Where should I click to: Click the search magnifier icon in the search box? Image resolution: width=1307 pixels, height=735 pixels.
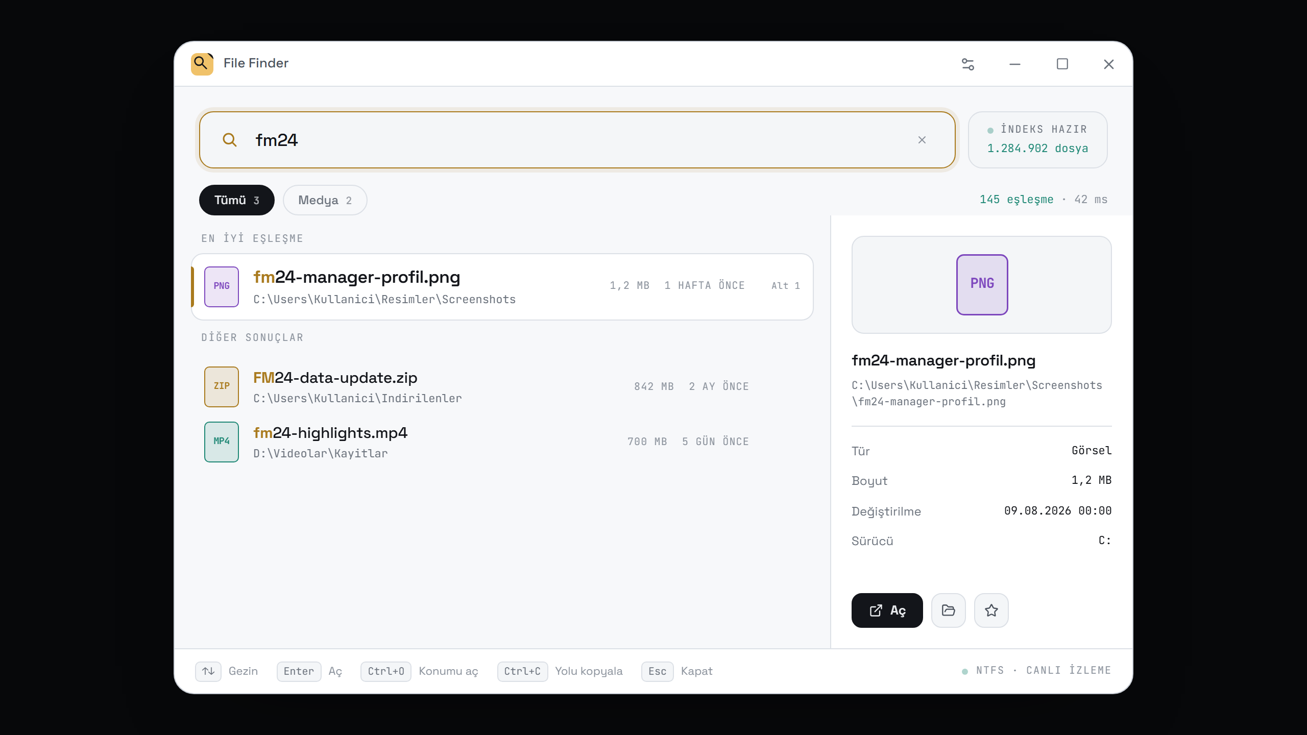tap(230, 140)
